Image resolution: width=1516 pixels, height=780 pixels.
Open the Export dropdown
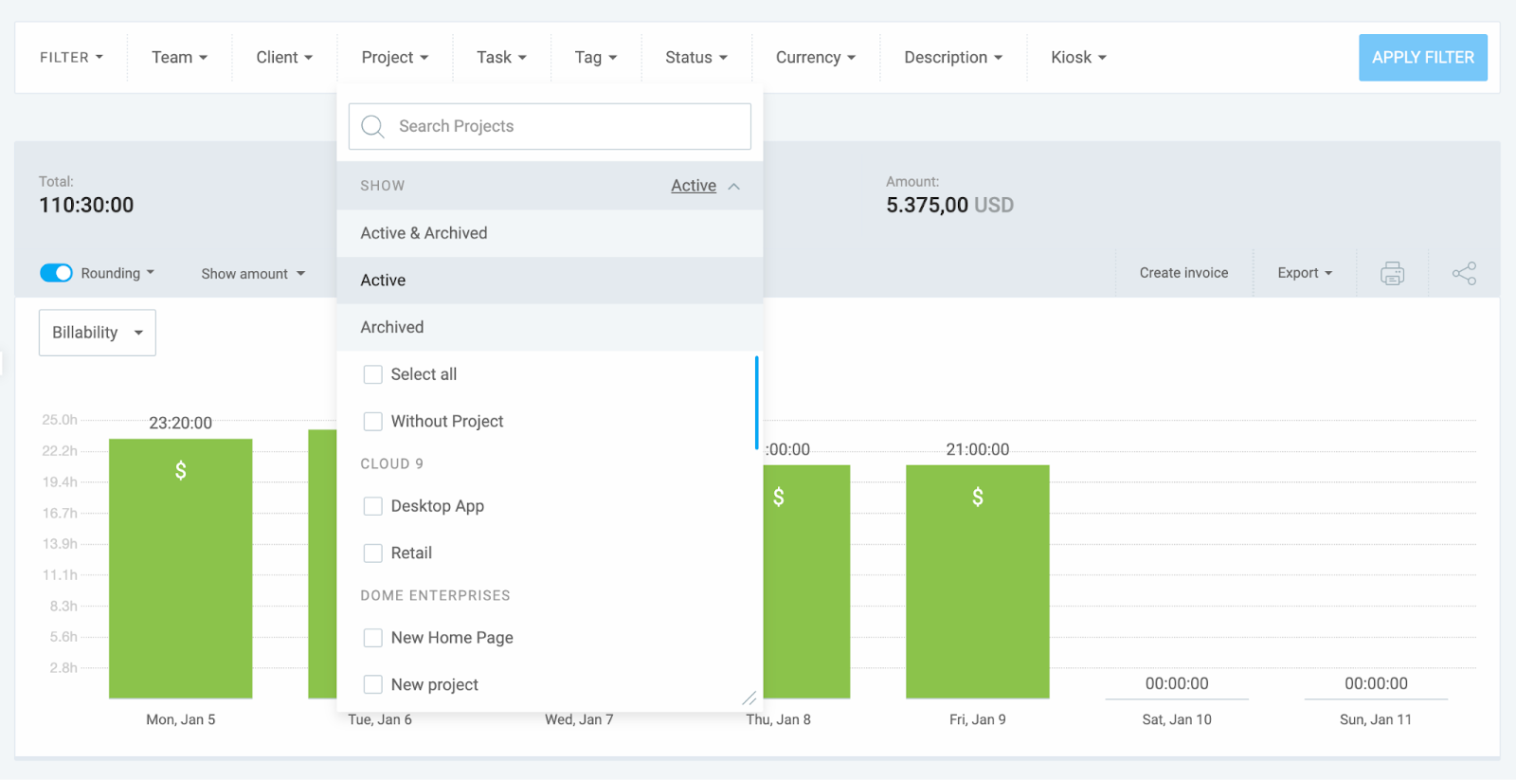click(1305, 273)
